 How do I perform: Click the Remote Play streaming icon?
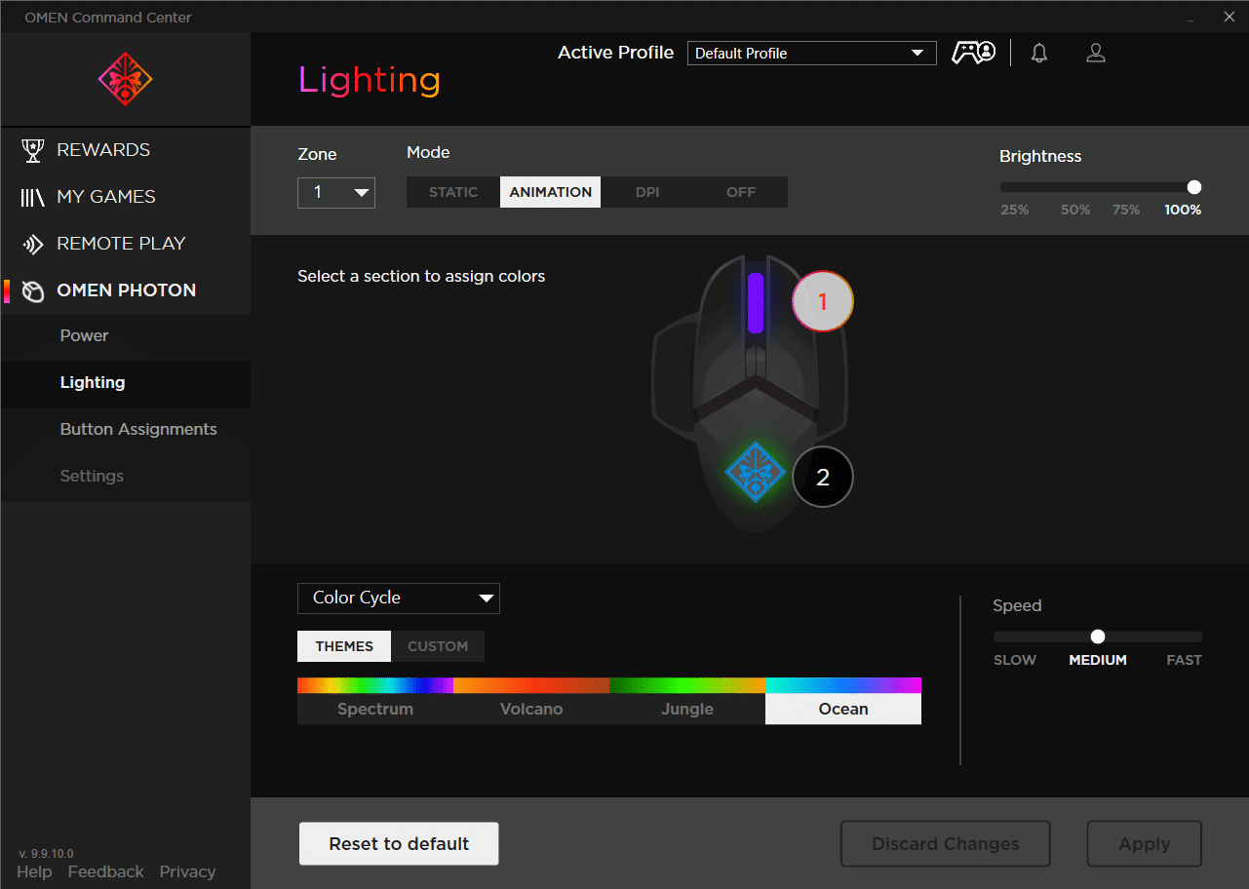pyautogui.click(x=33, y=244)
